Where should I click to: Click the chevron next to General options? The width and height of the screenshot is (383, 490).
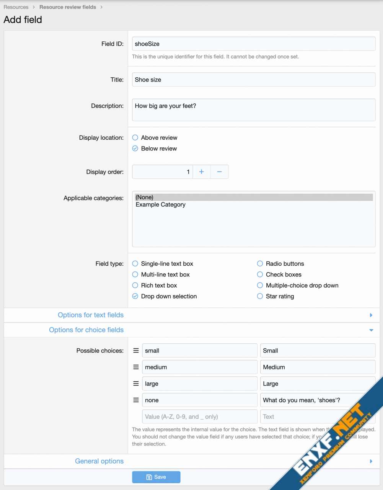pyautogui.click(x=370, y=461)
